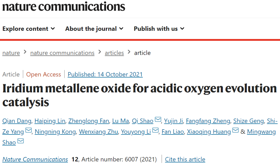280x165 pixels.
Task: Click the envelope icon after Shi-Ze Yang
Action: point(29,130)
